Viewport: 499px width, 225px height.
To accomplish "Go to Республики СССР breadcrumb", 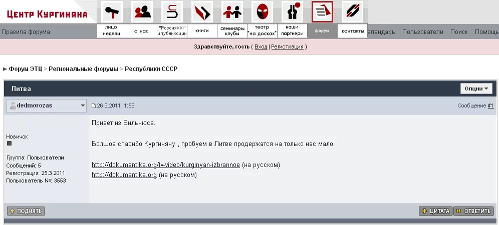I will pos(151,69).
